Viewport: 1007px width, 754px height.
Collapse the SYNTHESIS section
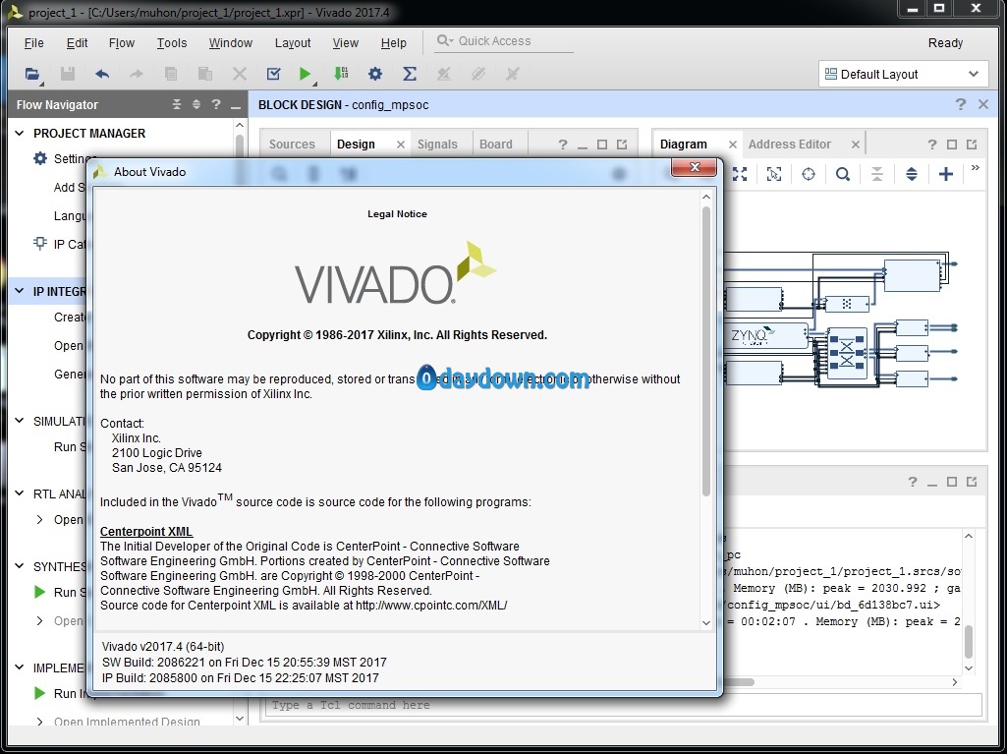(x=20, y=566)
